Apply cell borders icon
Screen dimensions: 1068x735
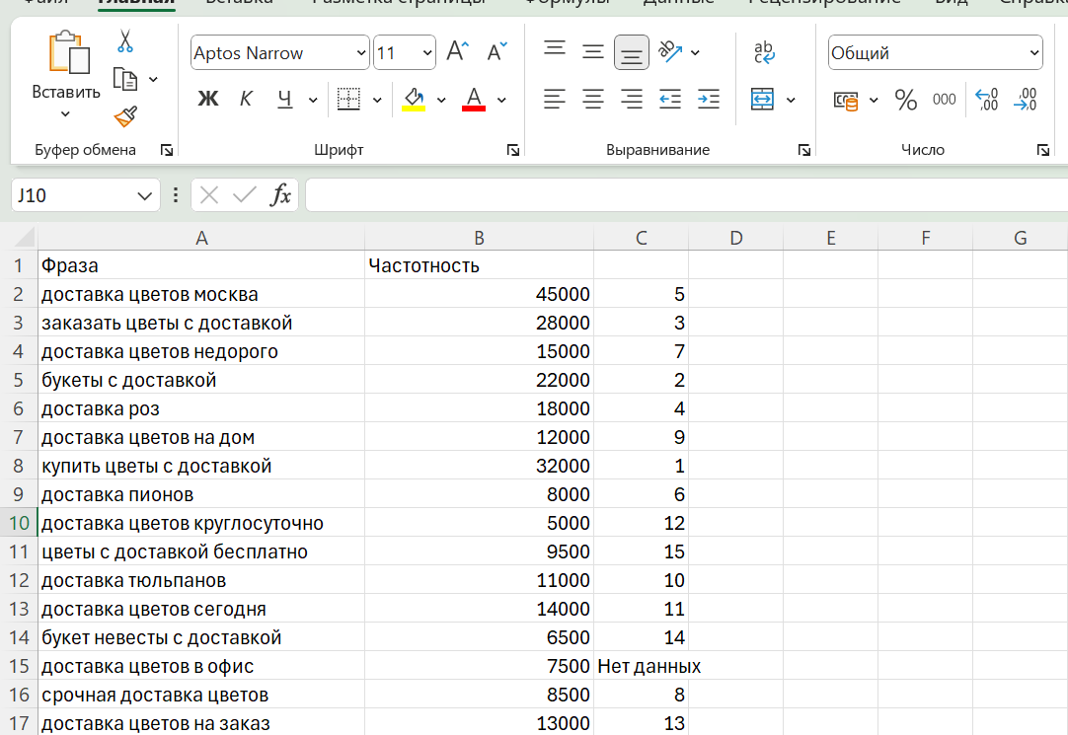pos(348,100)
